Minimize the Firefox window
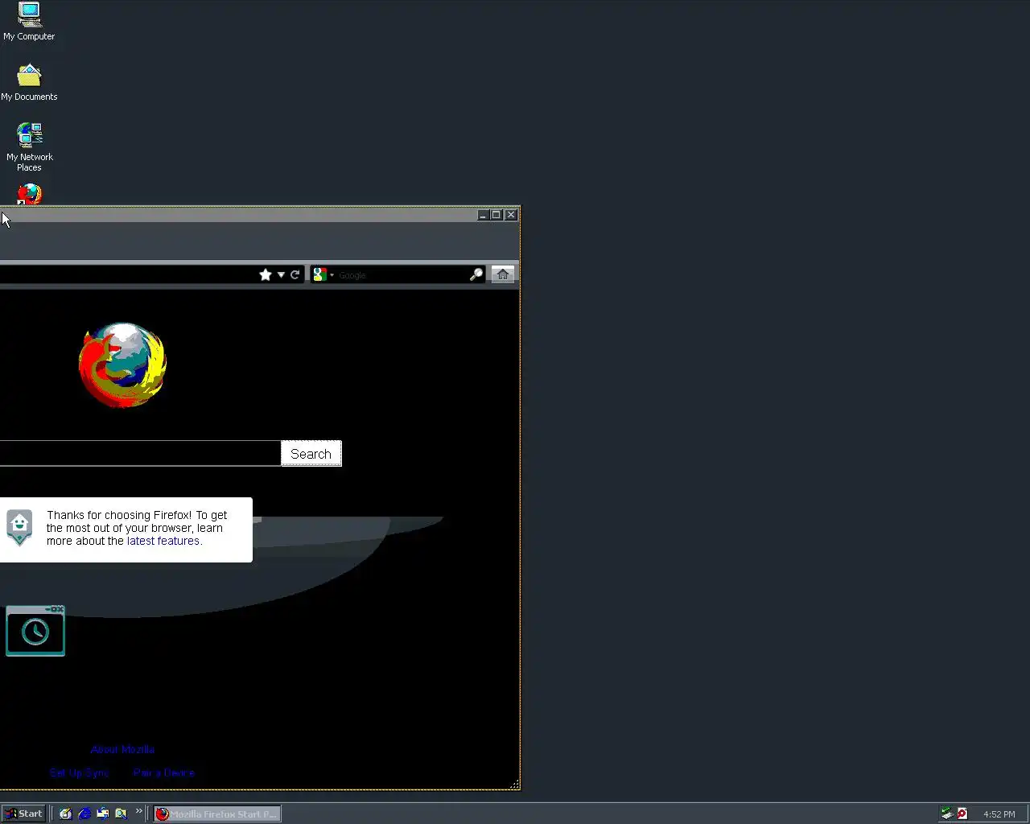Image resolution: width=1030 pixels, height=824 pixels. (x=484, y=215)
